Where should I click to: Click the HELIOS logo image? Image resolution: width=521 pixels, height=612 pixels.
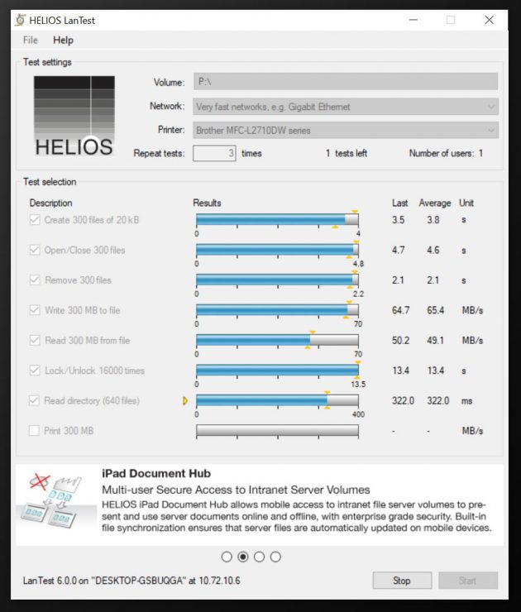pyautogui.click(x=74, y=117)
